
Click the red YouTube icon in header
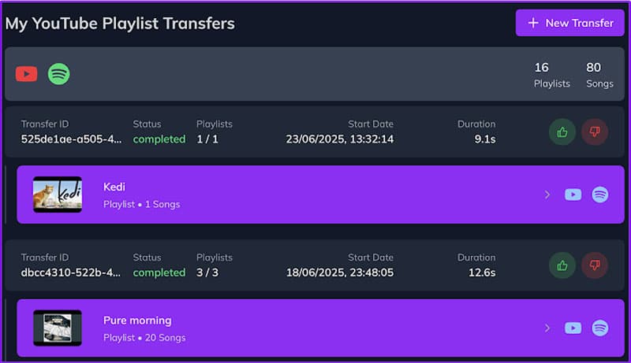(x=27, y=74)
